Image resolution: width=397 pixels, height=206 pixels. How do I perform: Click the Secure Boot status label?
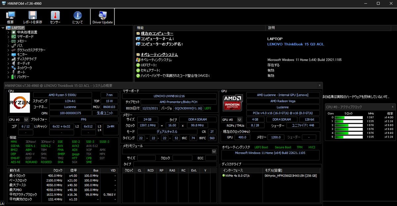(283, 147)
